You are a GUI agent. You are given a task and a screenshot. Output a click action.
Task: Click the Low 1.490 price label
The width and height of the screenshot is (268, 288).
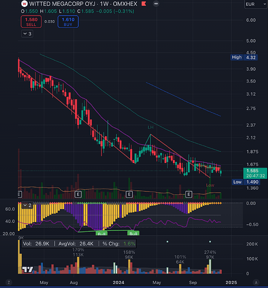[x=246, y=182]
